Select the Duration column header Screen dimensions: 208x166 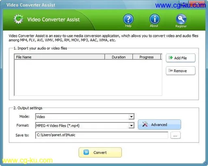click(x=119, y=57)
